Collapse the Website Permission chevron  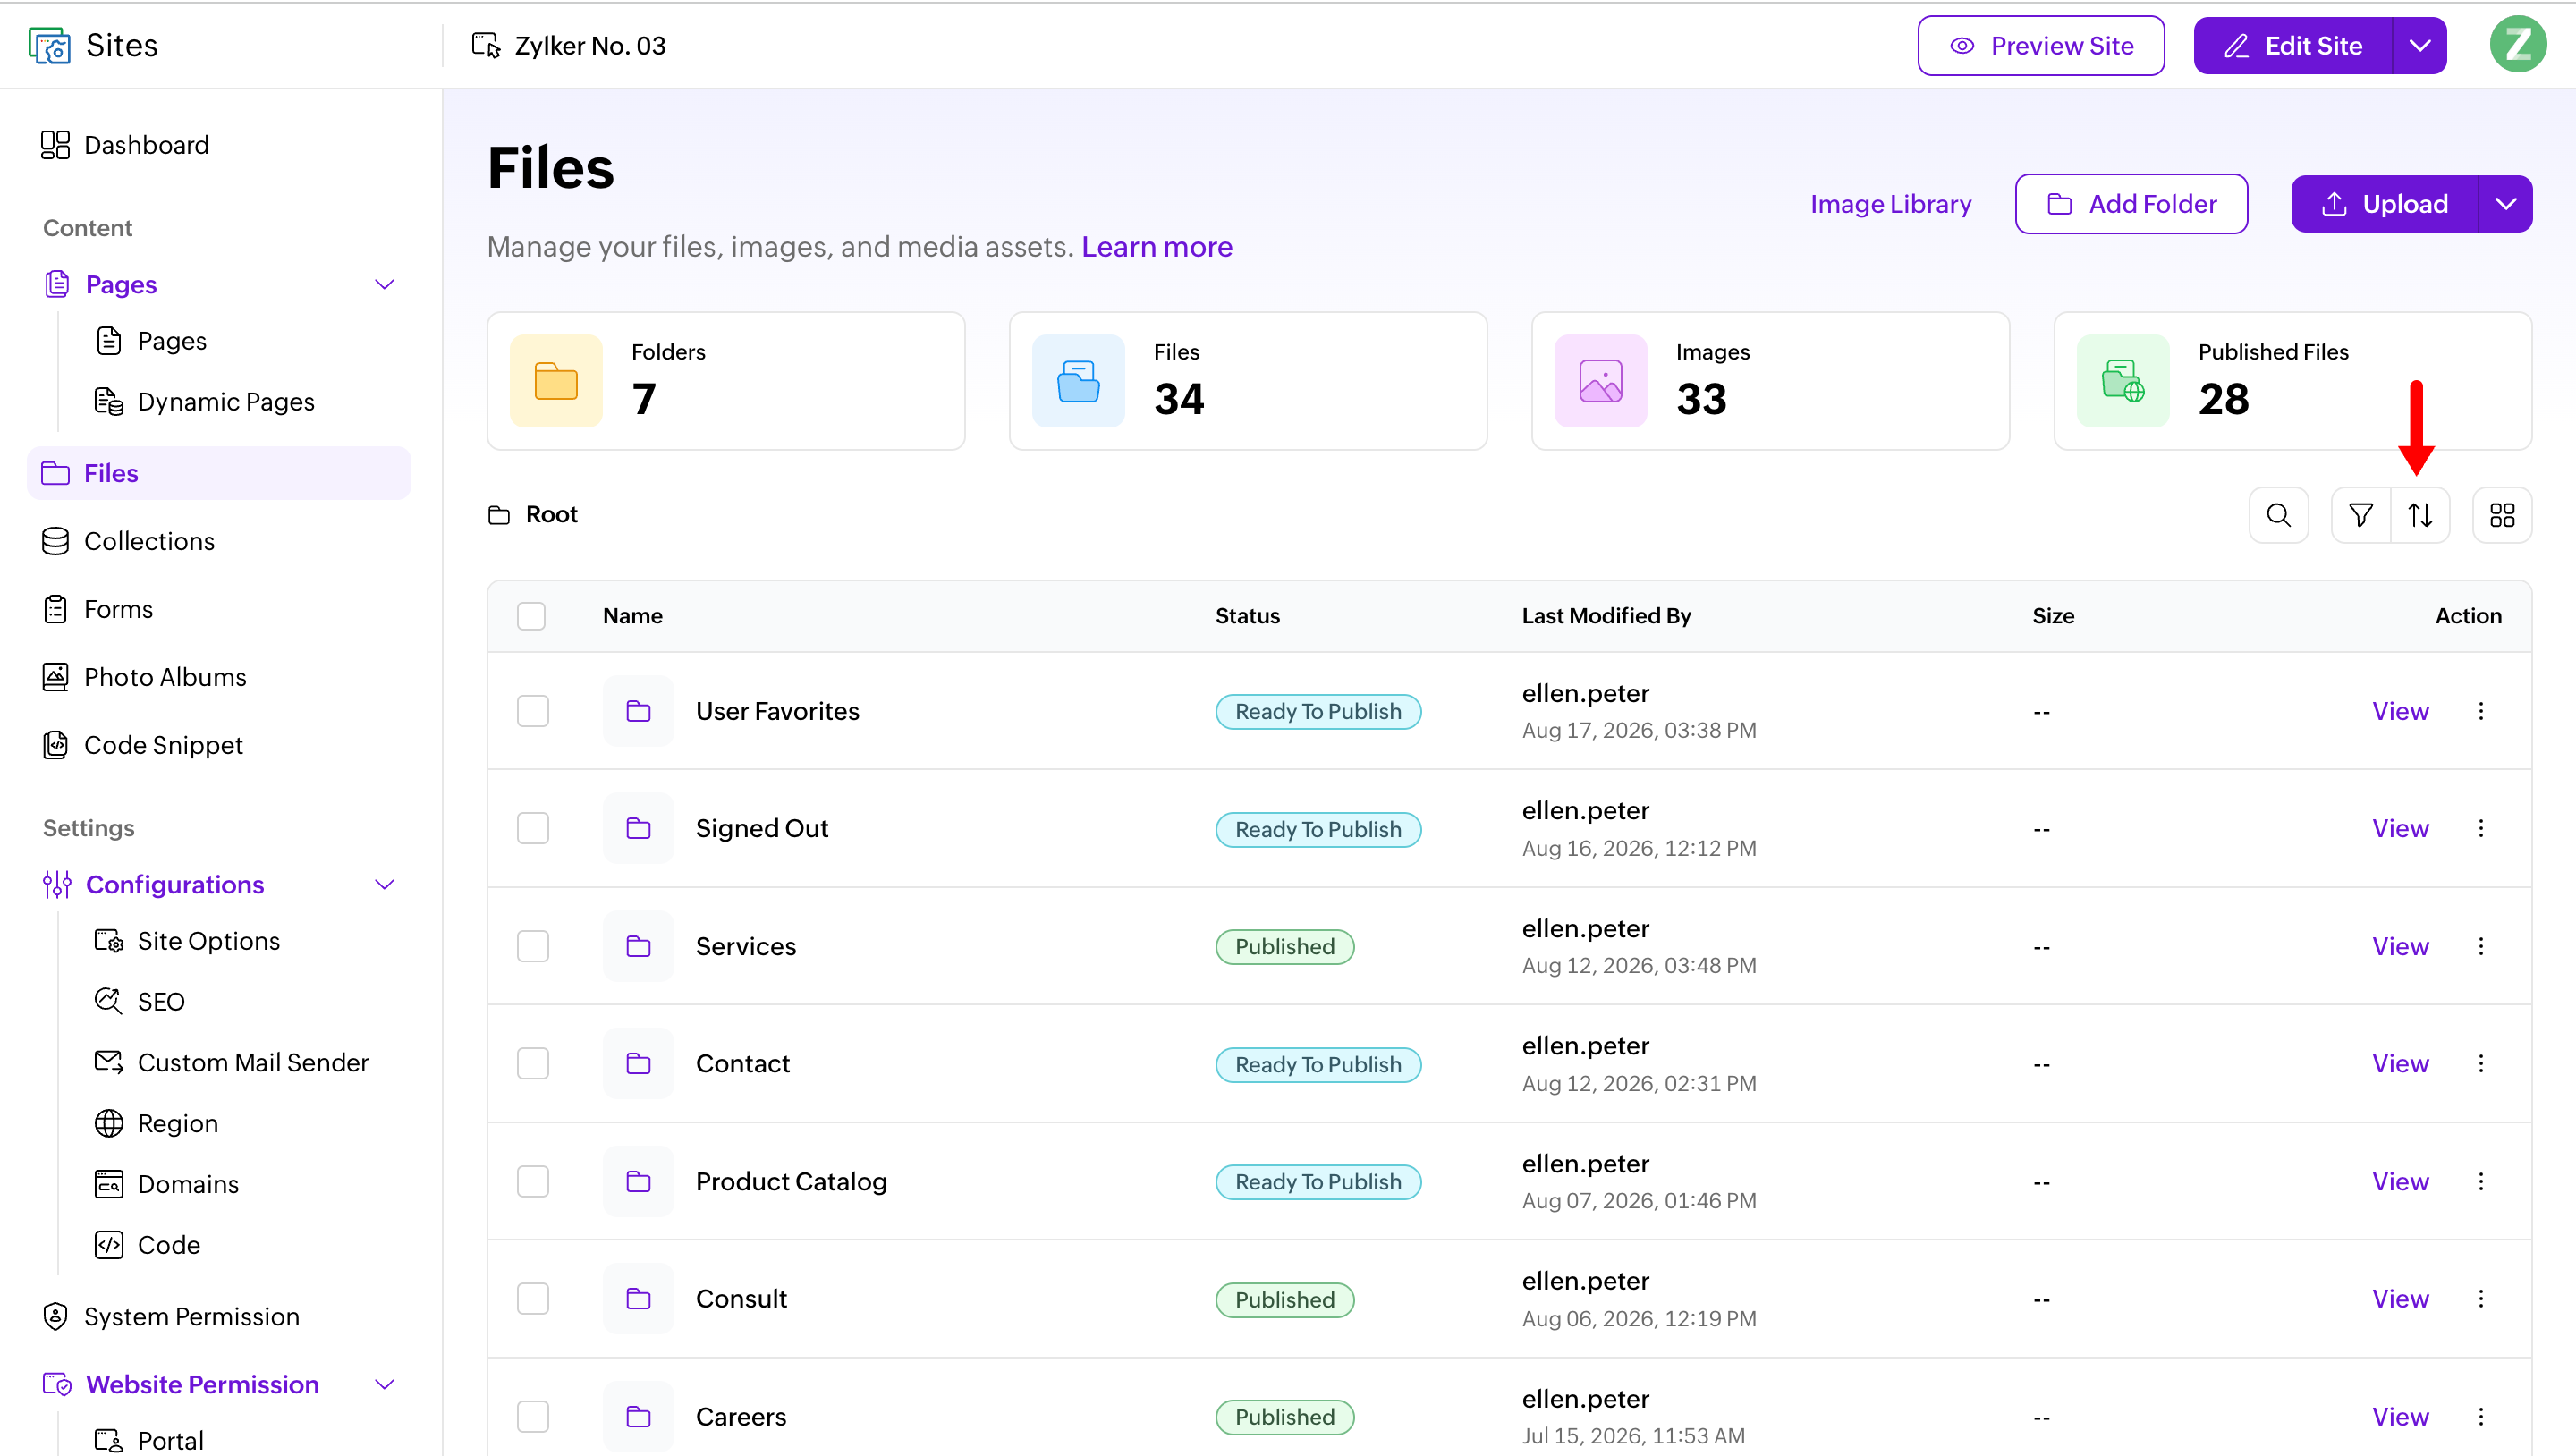click(x=384, y=1385)
